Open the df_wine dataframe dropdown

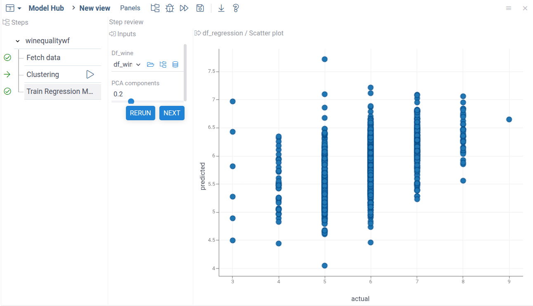point(127,65)
